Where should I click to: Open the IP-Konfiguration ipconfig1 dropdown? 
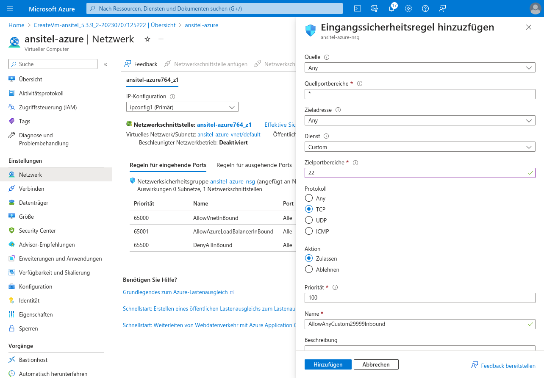coord(182,107)
